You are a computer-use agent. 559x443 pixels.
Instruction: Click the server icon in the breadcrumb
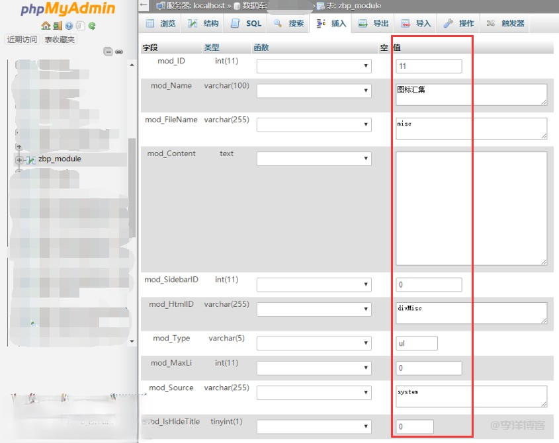pyautogui.click(x=160, y=6)
